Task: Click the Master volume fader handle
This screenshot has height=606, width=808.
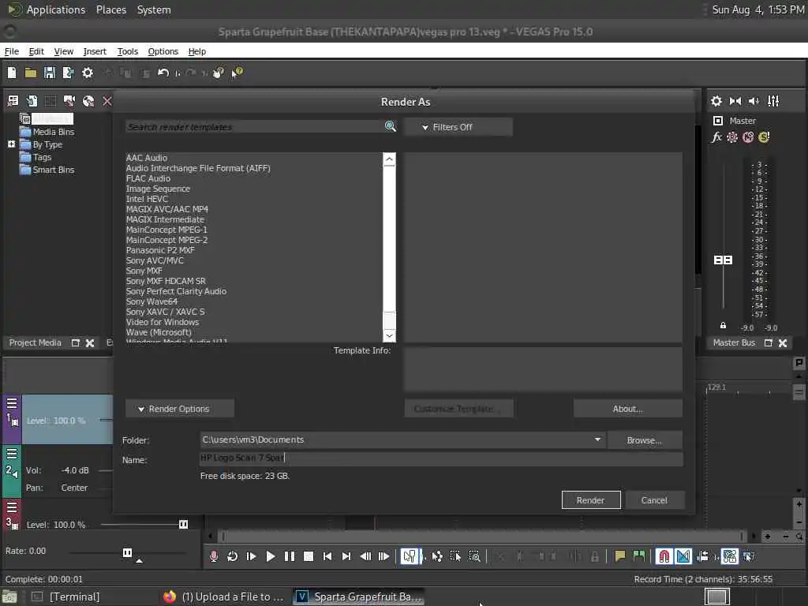Action: tap(723, 260)
